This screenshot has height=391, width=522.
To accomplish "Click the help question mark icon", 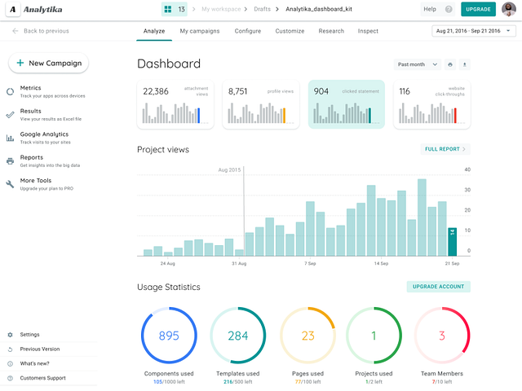I will [x=449, y=9].
